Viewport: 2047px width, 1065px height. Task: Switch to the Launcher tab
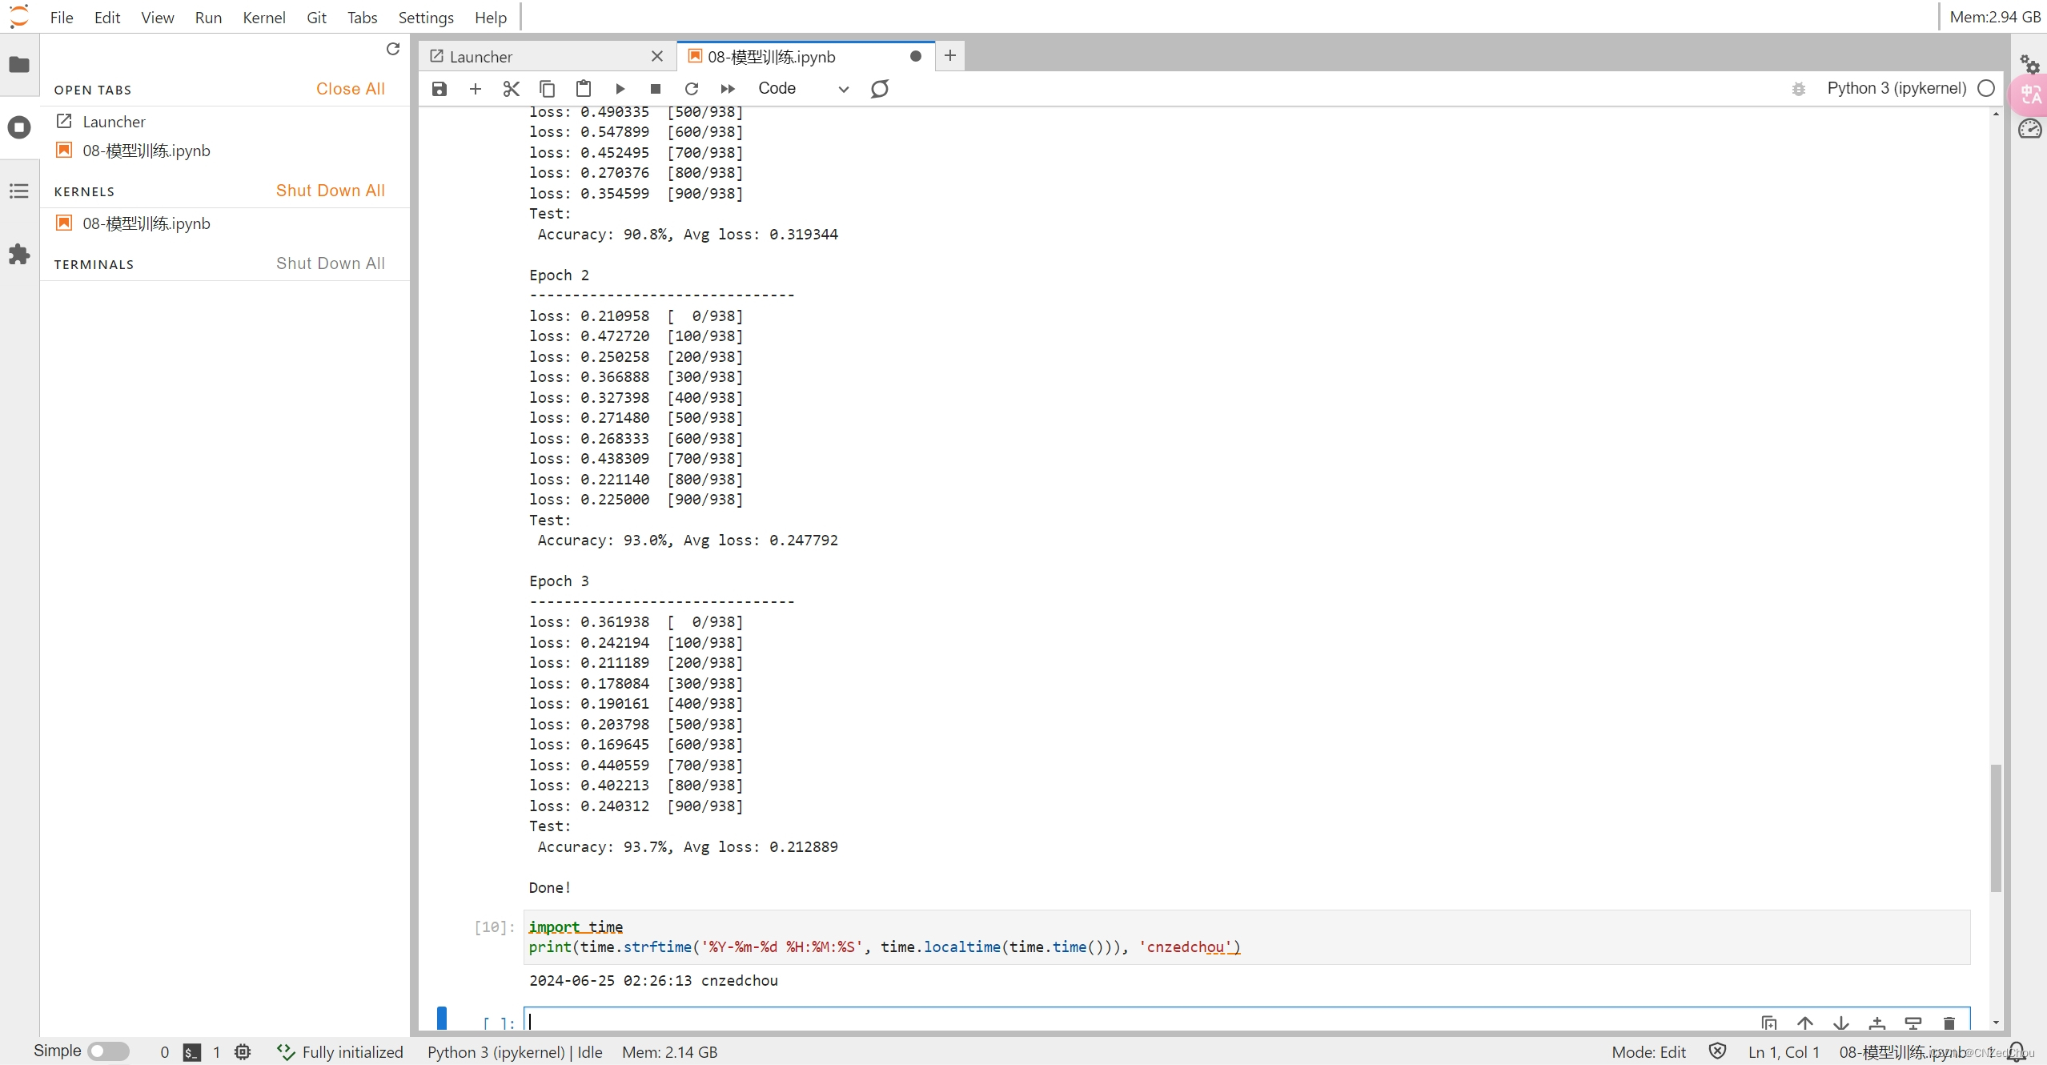point(480,57)
